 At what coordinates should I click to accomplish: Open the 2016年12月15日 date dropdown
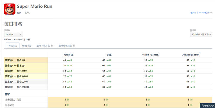coord(201,35)
